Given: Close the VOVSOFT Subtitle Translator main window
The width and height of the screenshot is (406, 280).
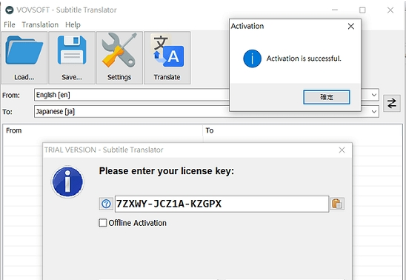Looking at the screenshot, I should coord(390,10).
